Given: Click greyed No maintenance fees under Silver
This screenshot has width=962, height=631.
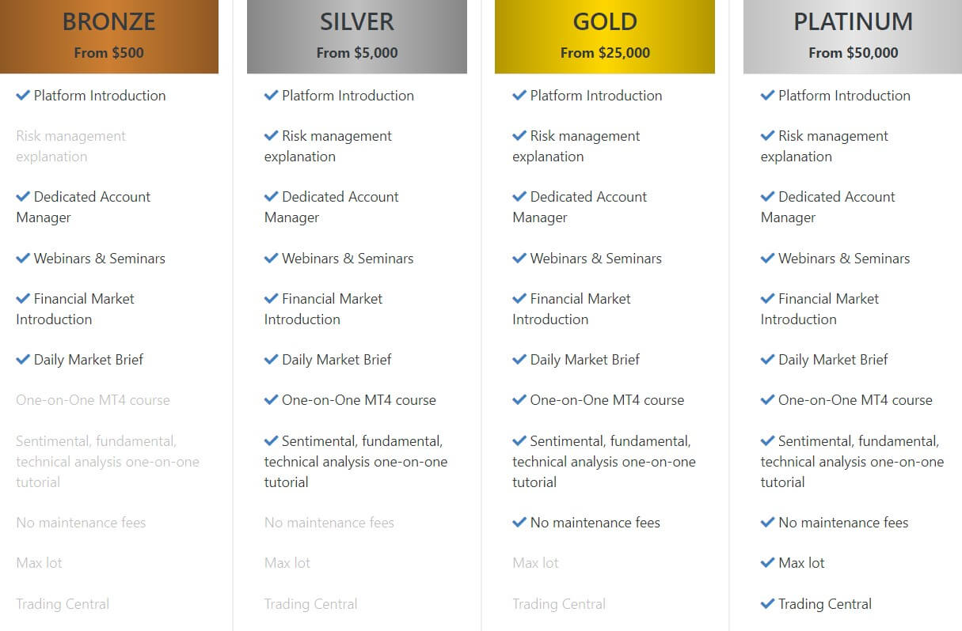Looking at the screenshot, I should 329,523.
